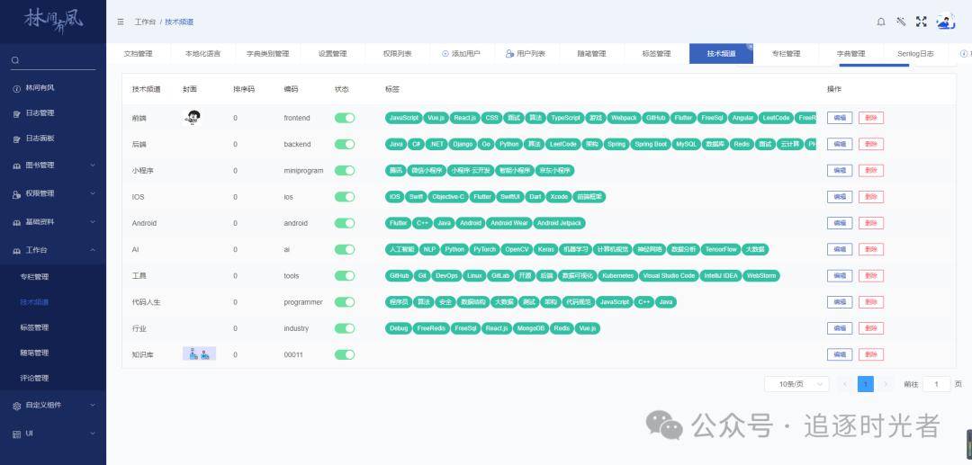
Task: Click the Spring Boot tag
Action: [651, 144]
